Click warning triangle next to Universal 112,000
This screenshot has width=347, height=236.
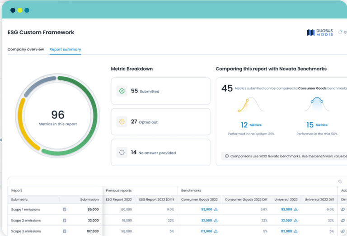295,231
